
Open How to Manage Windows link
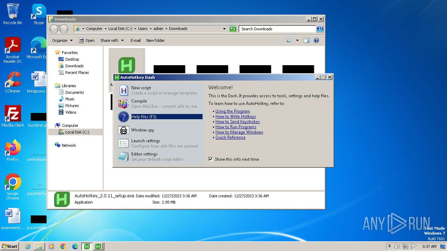click(239, 132)
